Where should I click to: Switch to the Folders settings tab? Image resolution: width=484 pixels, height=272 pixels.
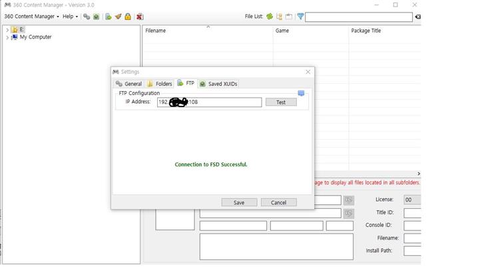click(x=160, y=84)
